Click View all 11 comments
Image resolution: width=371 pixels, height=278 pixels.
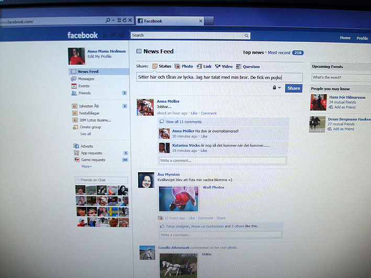click(x=184, y=121)
